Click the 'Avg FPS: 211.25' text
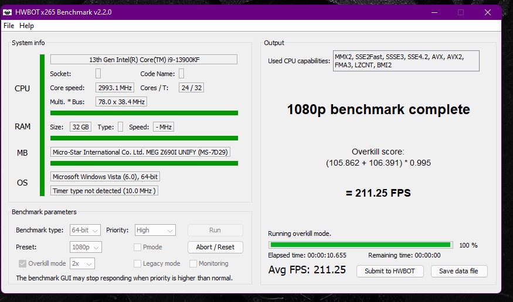Image resolution: width=513 pixels, height=302 pixels. [x=307, y=270]
